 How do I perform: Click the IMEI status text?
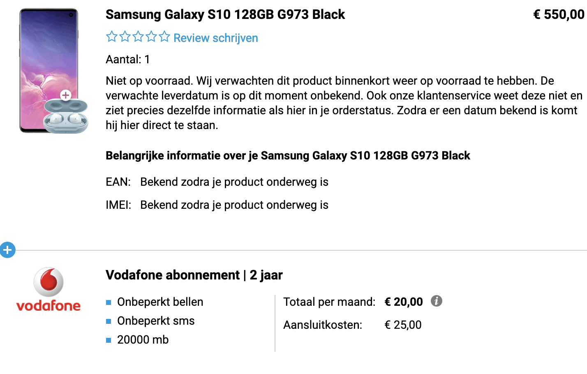(234, 205)
